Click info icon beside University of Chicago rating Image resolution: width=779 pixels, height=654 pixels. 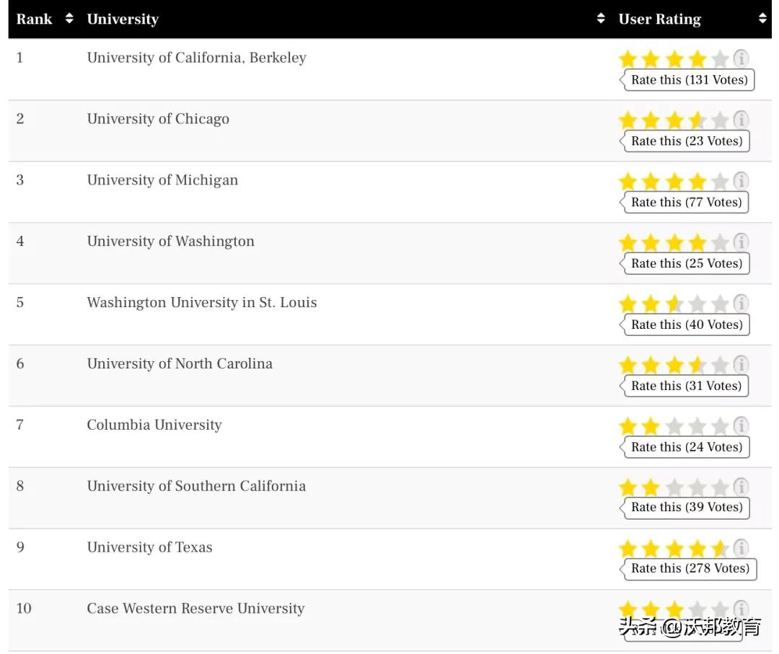[741, 120]
